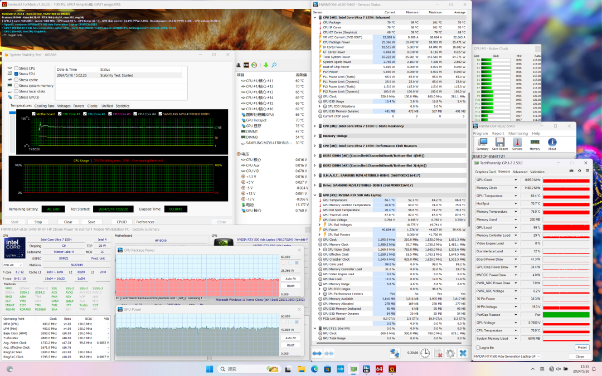The width and height of the screenshot is (602, 376).
Task: Collapse NPU [#1]: Intel NPU sensor group
Action: coord(315,329)
